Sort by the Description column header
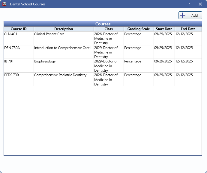The image size is (207, 173). (x=64, y=29)
